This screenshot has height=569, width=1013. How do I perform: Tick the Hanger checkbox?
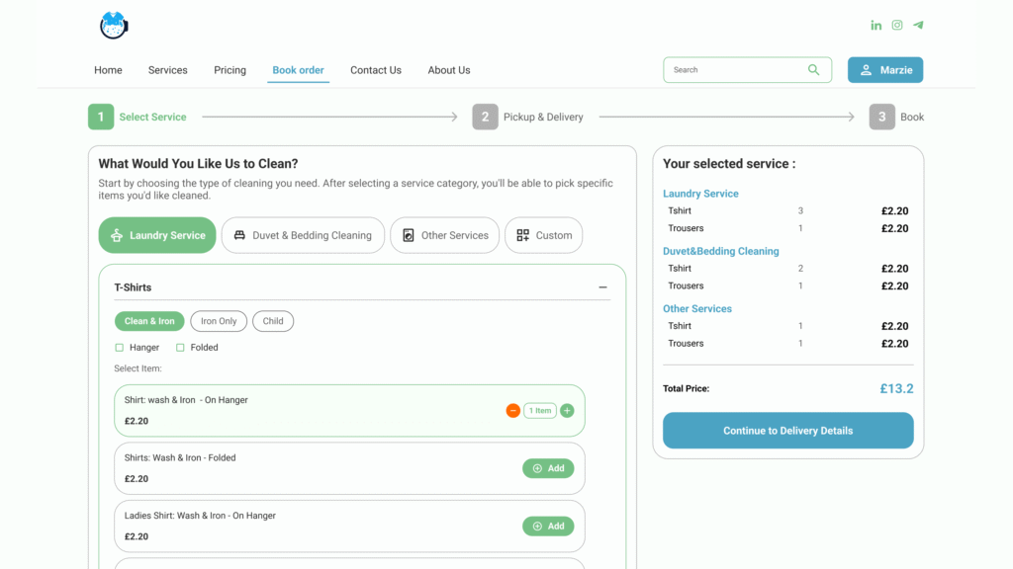[120, 348]
